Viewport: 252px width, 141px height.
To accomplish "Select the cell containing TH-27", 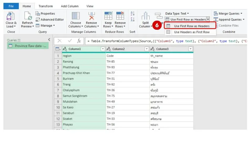I will pyautogui.click(x=128, y=107).
